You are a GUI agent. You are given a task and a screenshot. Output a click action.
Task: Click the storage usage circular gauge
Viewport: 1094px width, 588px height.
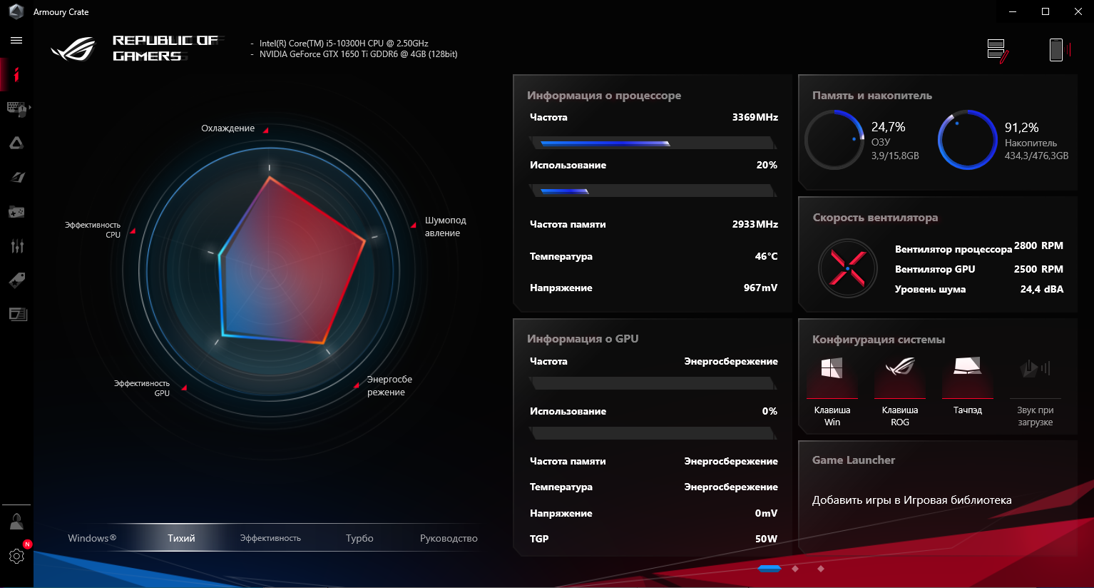(x=967, y=140)
